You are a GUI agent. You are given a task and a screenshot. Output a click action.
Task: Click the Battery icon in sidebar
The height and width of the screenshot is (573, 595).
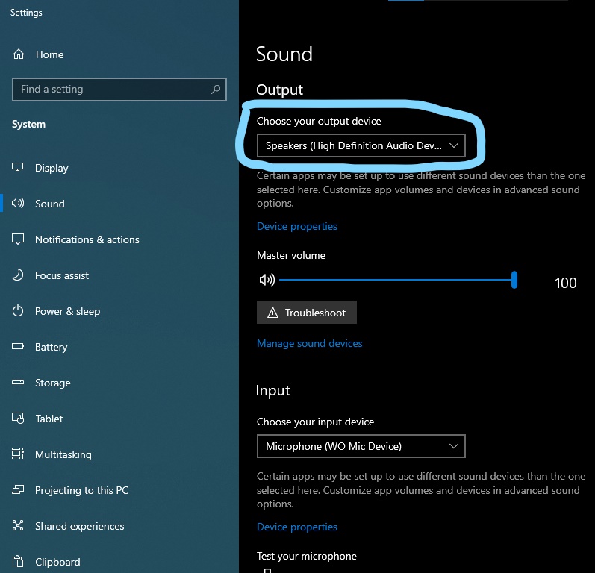[x=19, y=347]
